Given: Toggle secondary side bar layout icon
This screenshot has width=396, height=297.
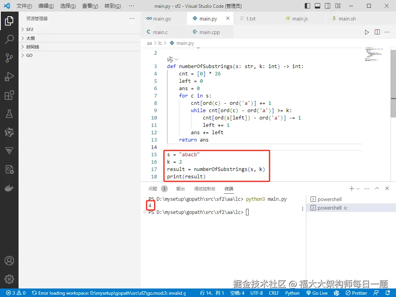Looking at the screenshot, I should pyautogui.click(x=328, y=6).
